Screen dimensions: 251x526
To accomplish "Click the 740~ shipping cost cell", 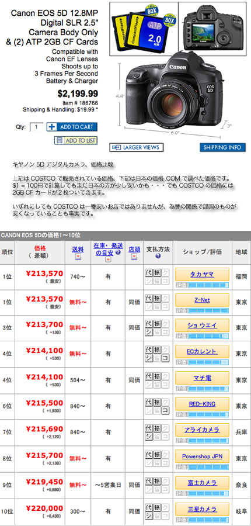I will click(x=78, y=277).
